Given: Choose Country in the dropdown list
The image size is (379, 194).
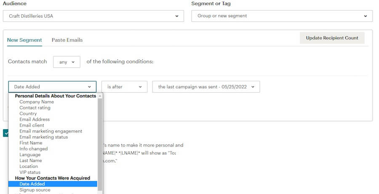Looking at the screenshot, I should 28,114.
